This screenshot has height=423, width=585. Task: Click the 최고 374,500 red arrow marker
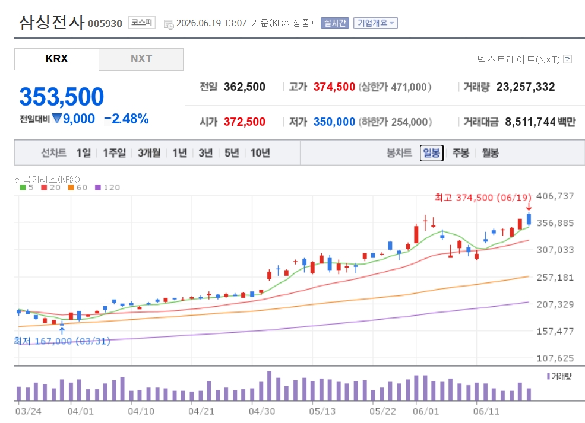pos(529,207)
